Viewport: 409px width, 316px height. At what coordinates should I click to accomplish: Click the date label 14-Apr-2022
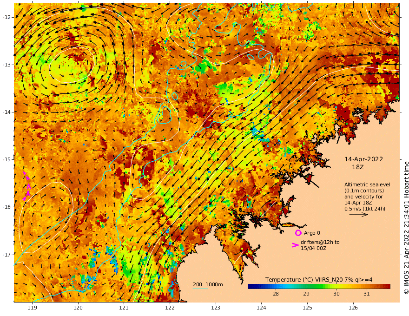tap(363, 159)
